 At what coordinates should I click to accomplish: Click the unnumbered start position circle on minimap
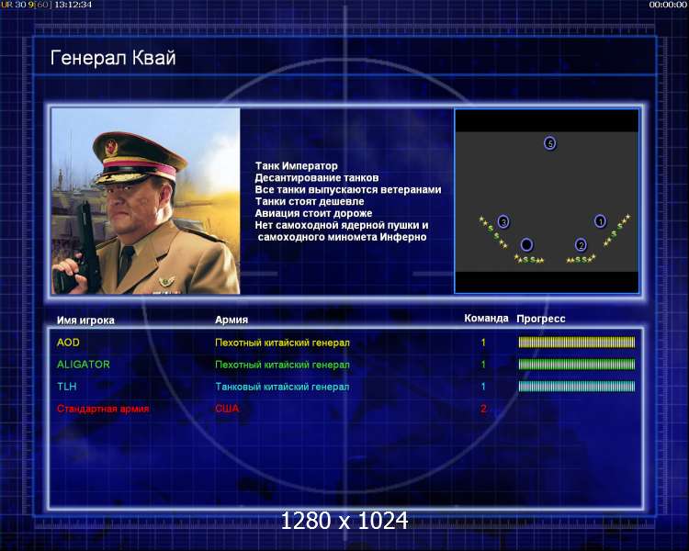526,244
